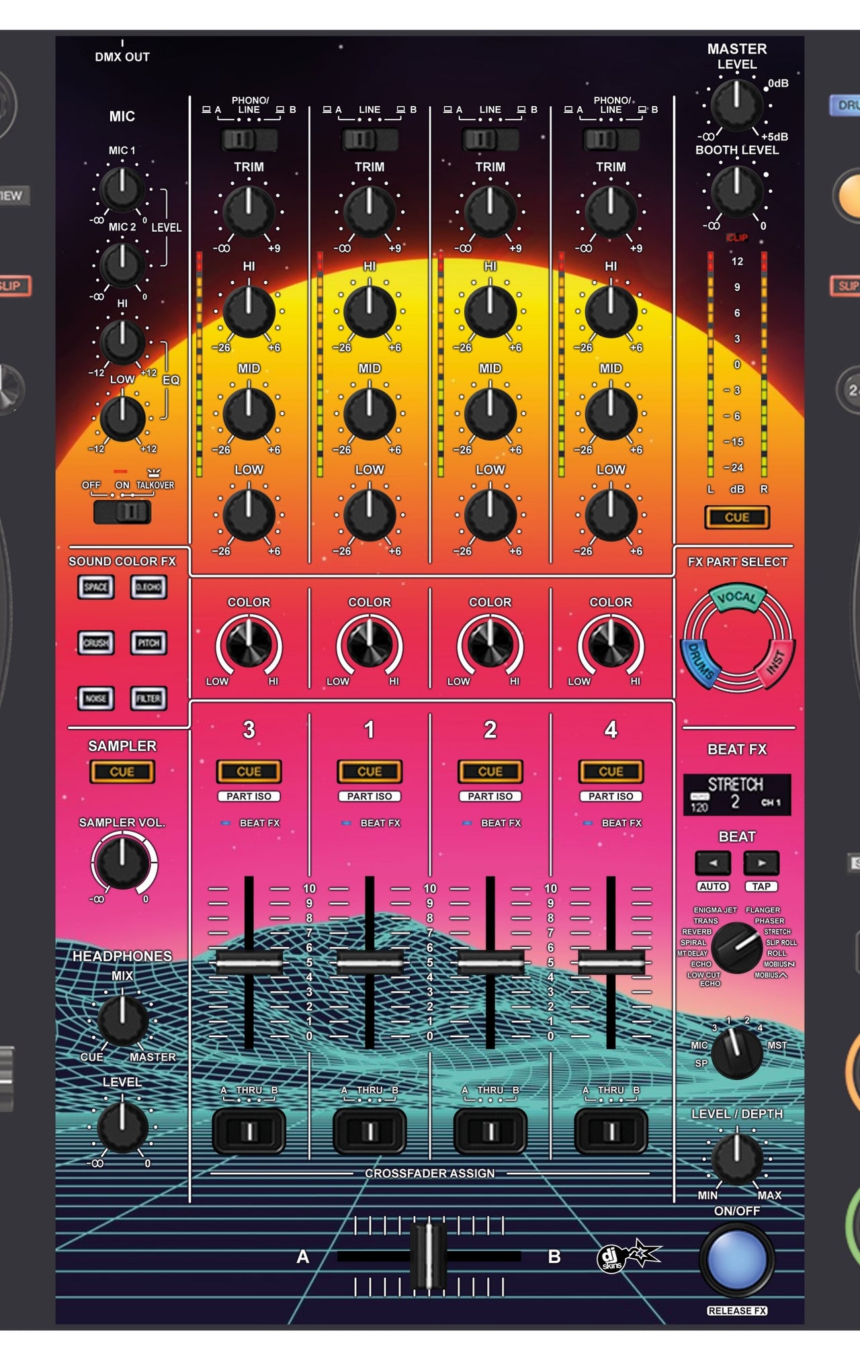Click channel 2 HI EQ knob

tap(490, 311)
